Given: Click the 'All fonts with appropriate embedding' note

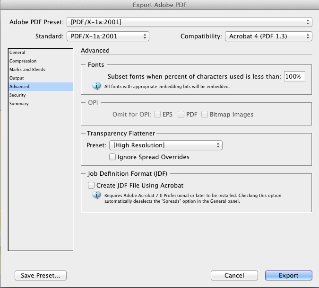Looking at the screenshot, I should [167, 87].
